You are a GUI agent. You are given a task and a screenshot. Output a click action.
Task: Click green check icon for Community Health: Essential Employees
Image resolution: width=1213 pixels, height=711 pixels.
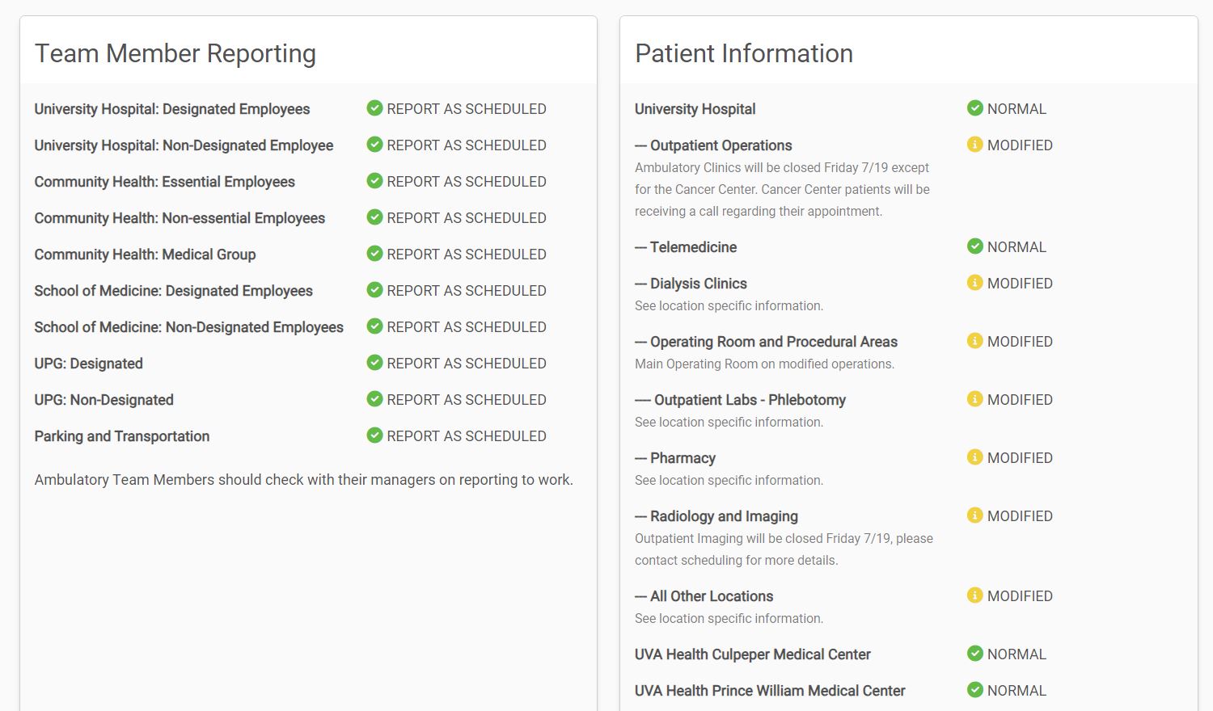(x=374, y=180)
